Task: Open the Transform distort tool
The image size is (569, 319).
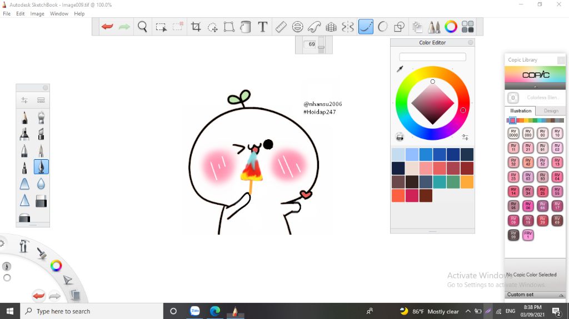Action: [x=229, y=27]
